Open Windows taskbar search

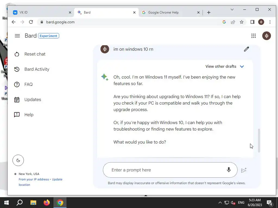click(20, 203)
